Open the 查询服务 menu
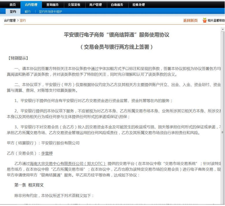Image resolution: width=225 pixels, height=206 pixels. pos(52,5)
